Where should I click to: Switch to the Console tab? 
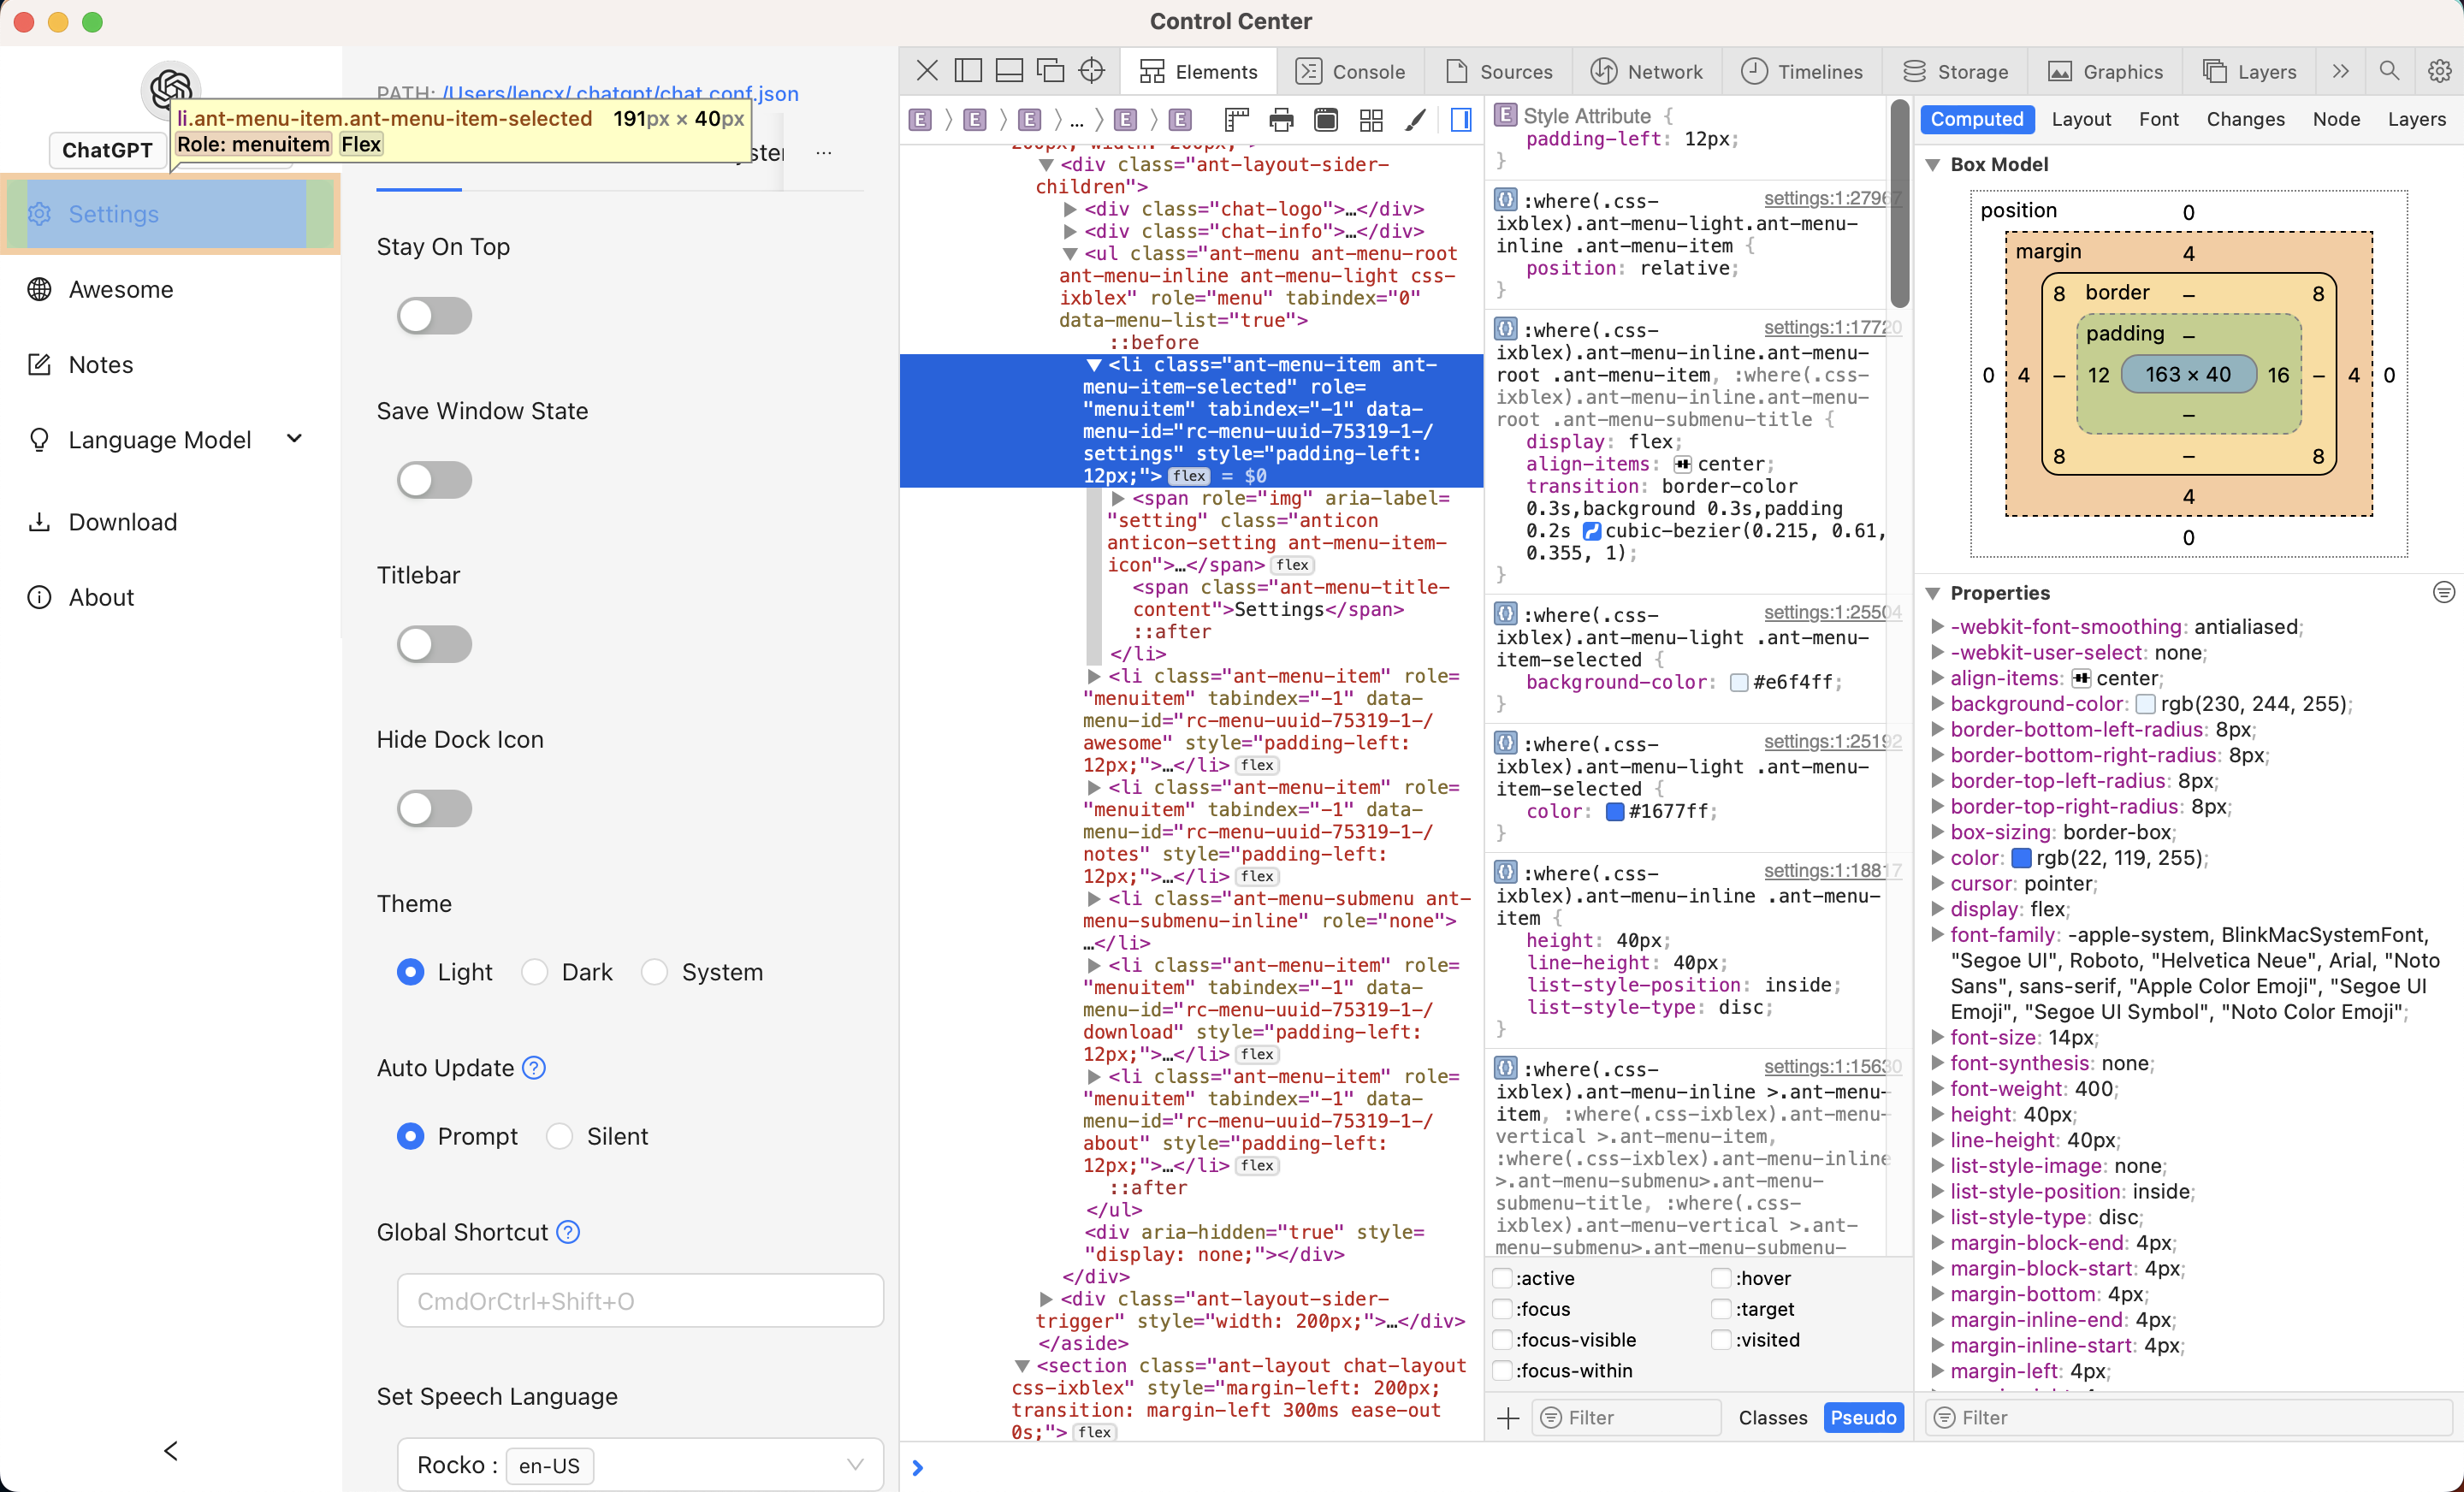pyautogui.click(x=1350, y=71)
